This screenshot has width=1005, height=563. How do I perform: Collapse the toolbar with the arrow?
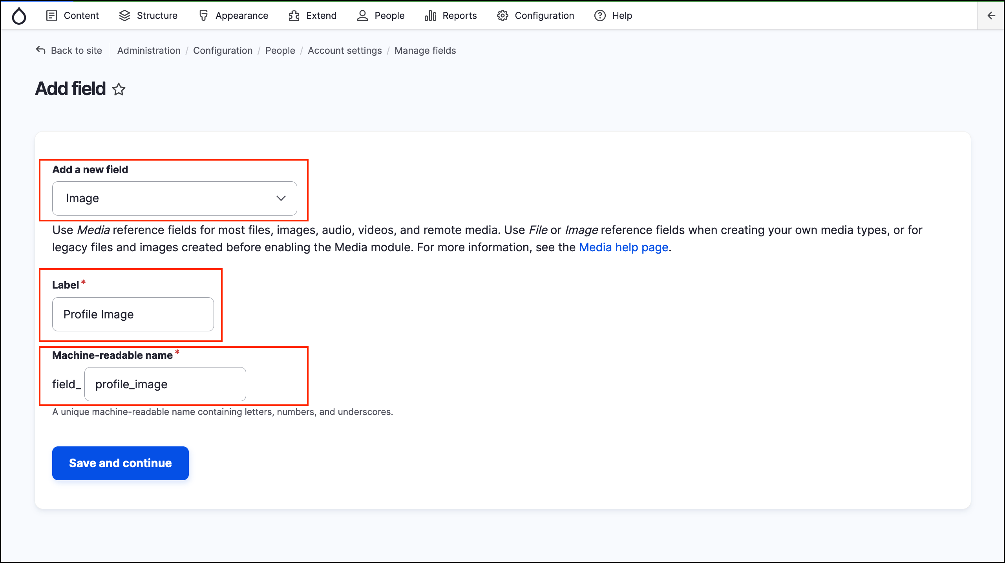coord(991,16)
